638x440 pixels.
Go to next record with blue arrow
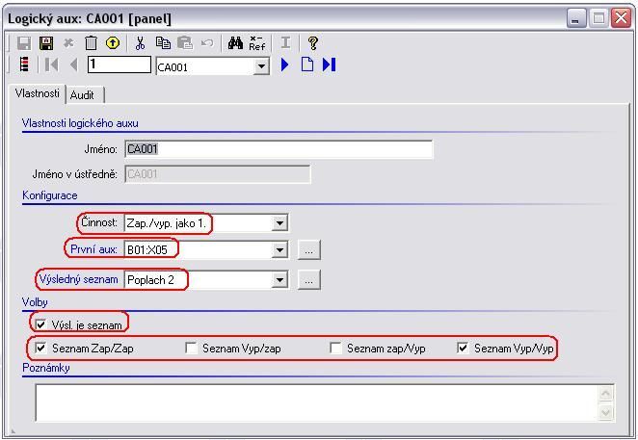pos(285,65)
